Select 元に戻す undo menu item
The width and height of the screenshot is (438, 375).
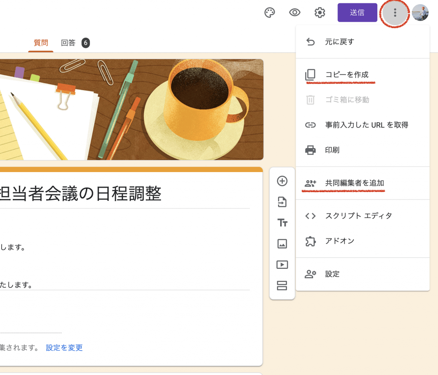(340, 42)
